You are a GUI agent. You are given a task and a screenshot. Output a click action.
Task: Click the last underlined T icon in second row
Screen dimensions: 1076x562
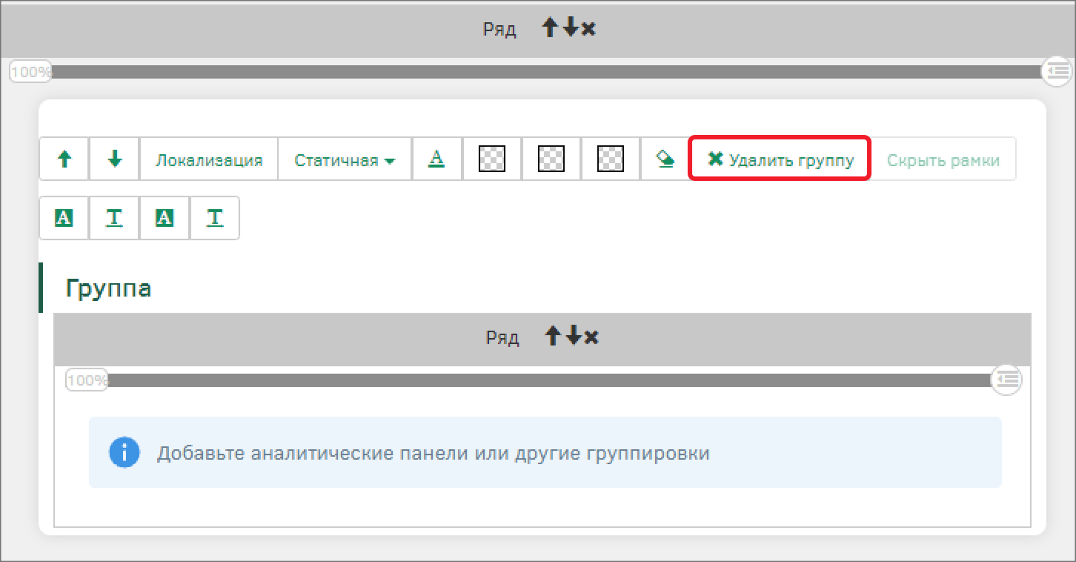click(215, 218)
